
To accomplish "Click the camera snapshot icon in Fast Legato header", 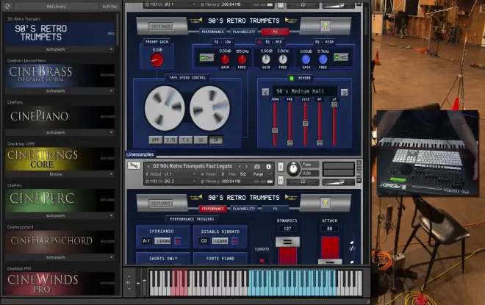I will [x=256, y=166].
